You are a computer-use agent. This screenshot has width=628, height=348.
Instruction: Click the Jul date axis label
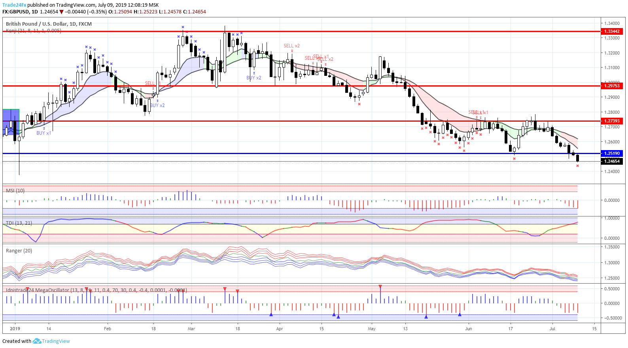pos(552,329)
